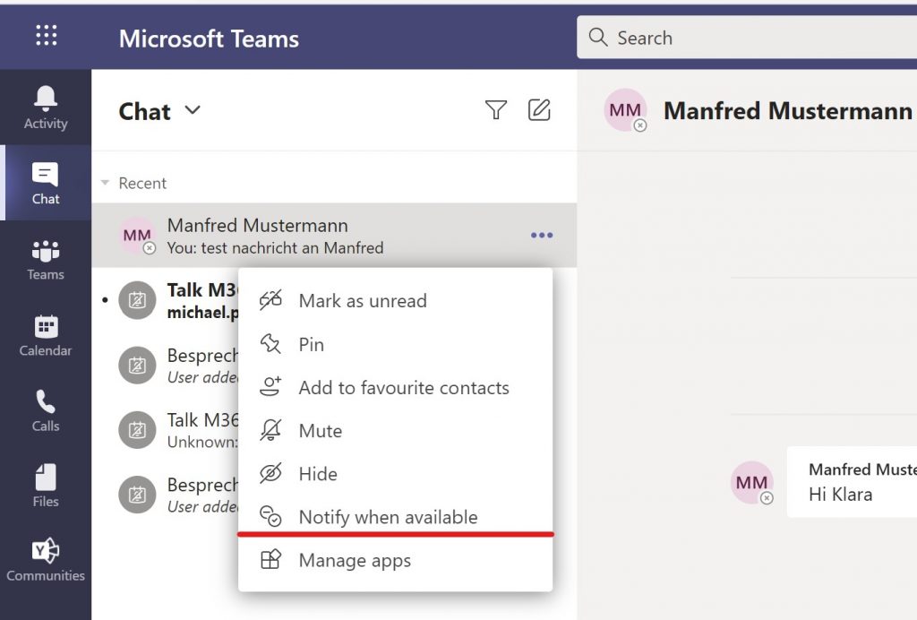Click the more options ellipsis for Manfred
Viewport: 917px width, 620px height.
point(542,236)
